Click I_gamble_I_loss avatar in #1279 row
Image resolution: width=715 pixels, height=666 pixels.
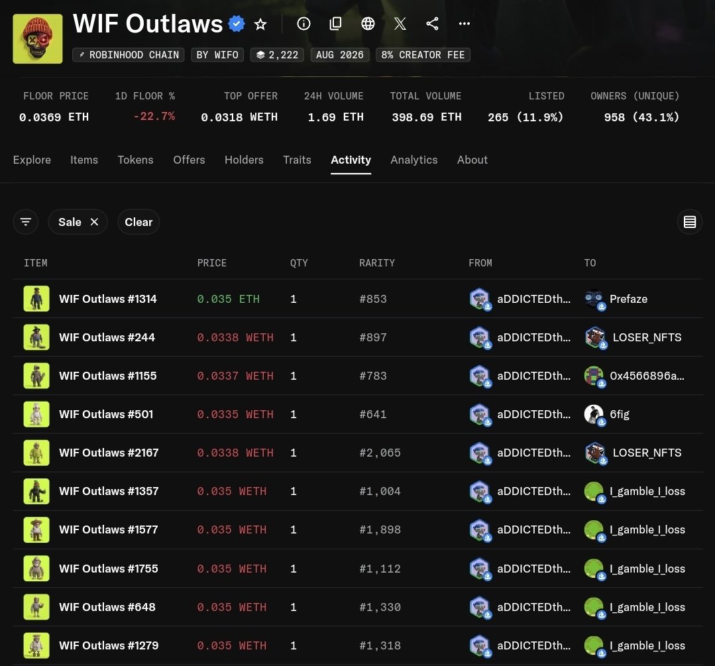(594, 646)
